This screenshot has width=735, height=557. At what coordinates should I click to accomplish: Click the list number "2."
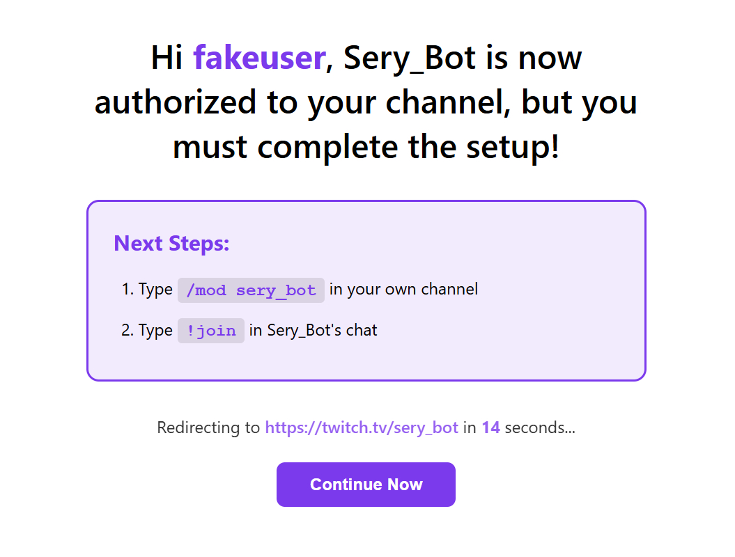127,331
